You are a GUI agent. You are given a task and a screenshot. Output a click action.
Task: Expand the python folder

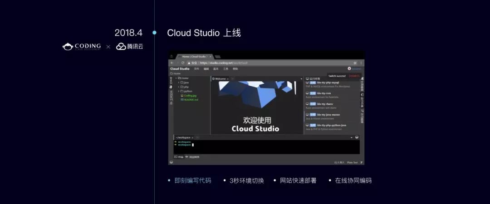[x=179, y=91]
